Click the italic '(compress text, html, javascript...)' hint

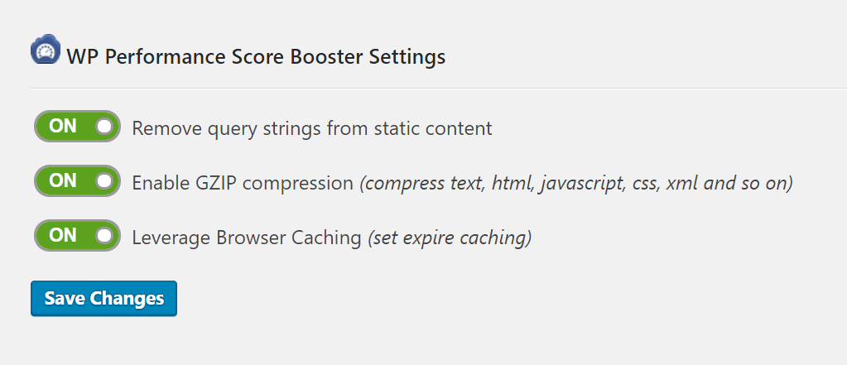click(576, 184)
